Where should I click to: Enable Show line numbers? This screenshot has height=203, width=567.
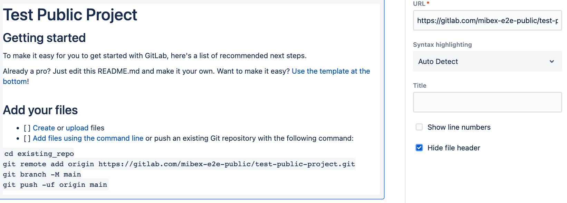point(419,127)
